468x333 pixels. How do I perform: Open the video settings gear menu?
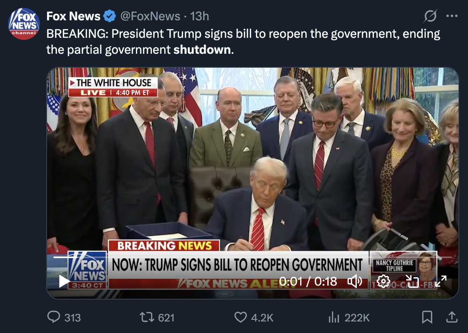[383, 282]
